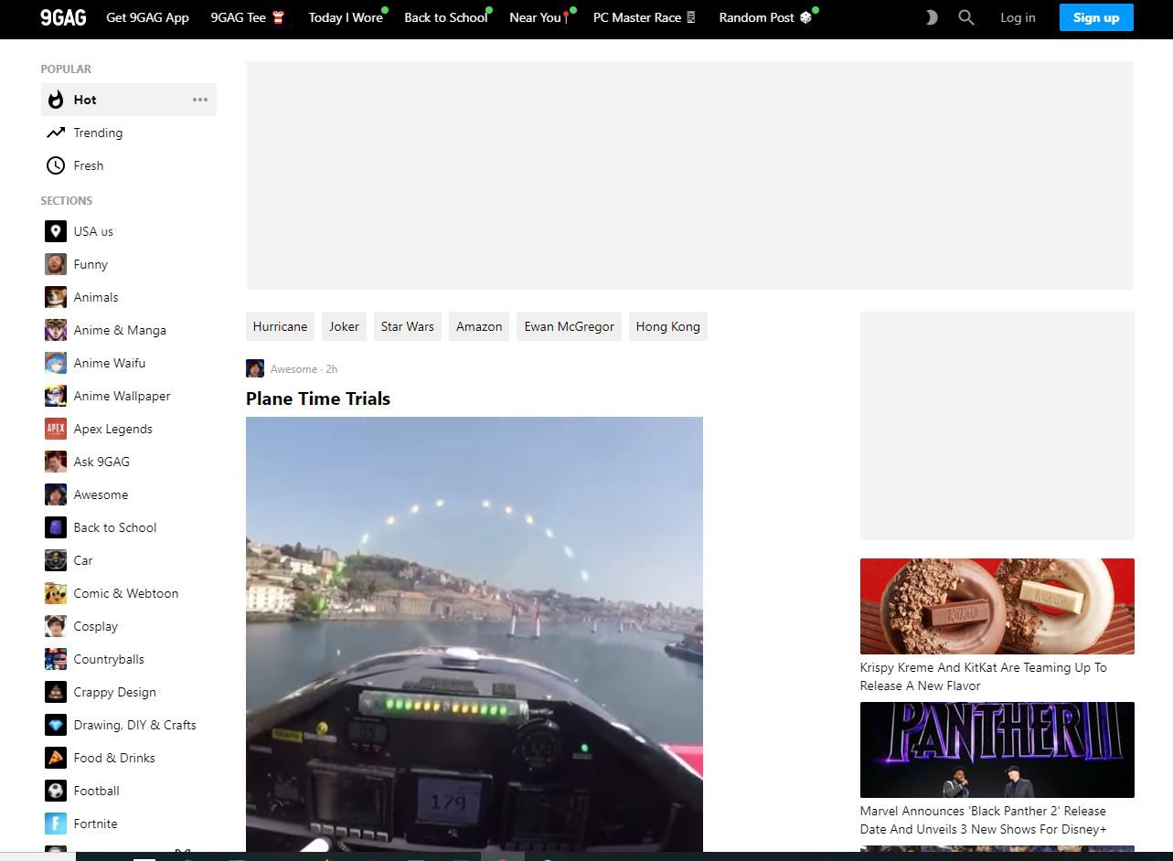
Task: Open Food & Drinks pizza icon
Action: (56, 758)
